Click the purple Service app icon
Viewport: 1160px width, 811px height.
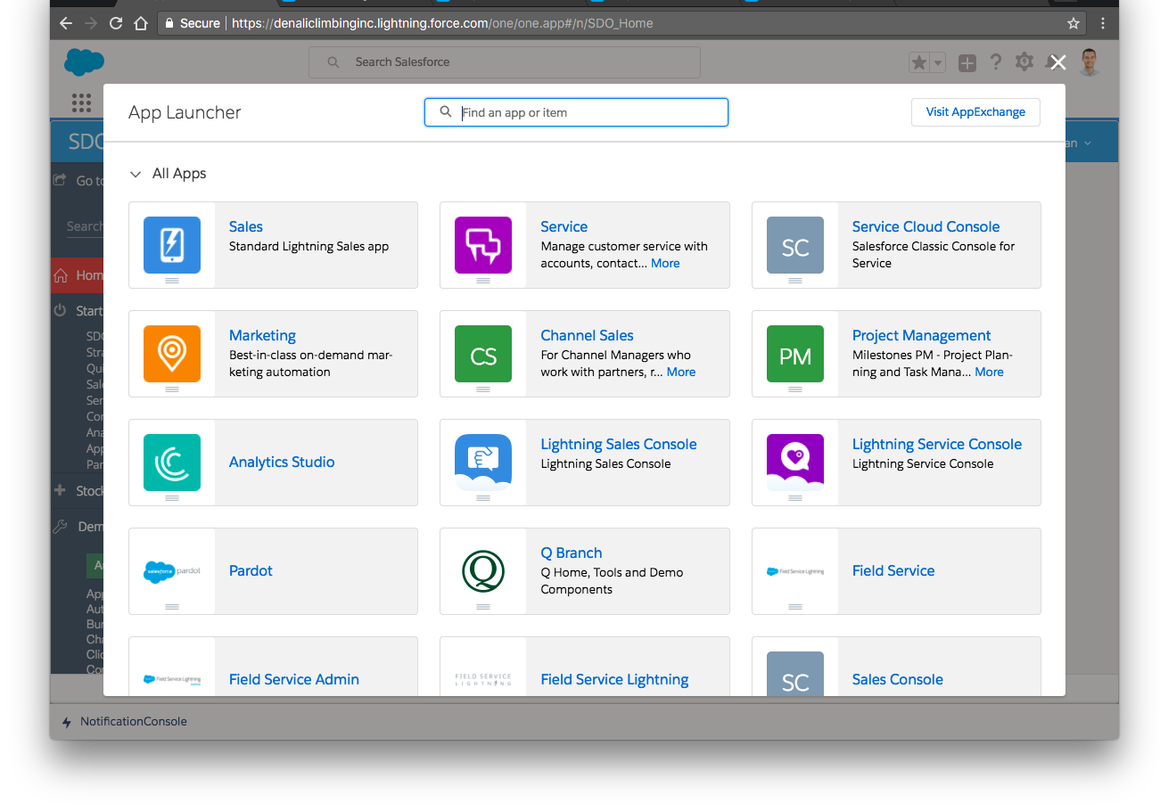click(x=483, y=245)
